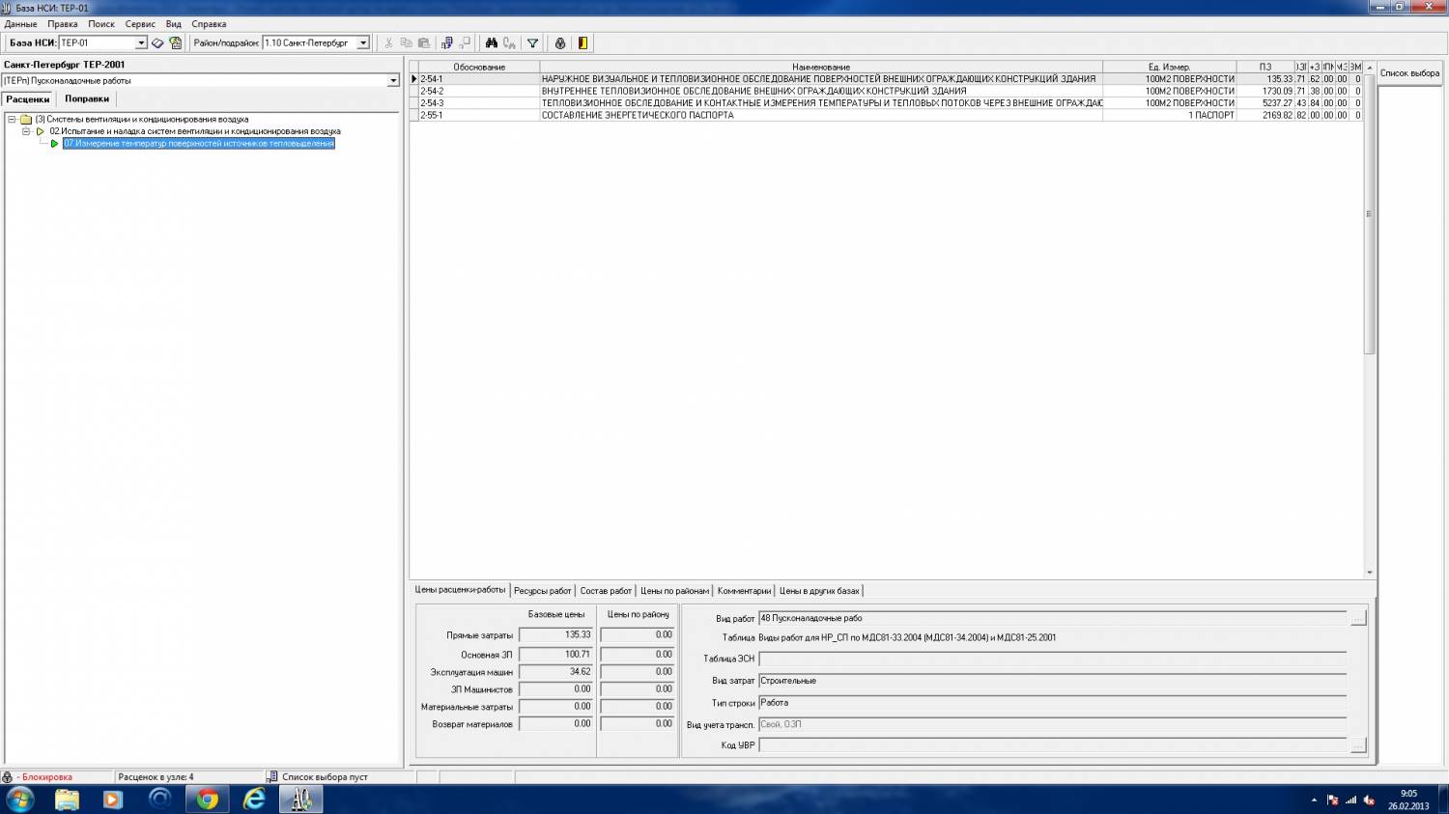Switch to the Поправки tab
1449x814 pixels.
click(x=87, y=99)
